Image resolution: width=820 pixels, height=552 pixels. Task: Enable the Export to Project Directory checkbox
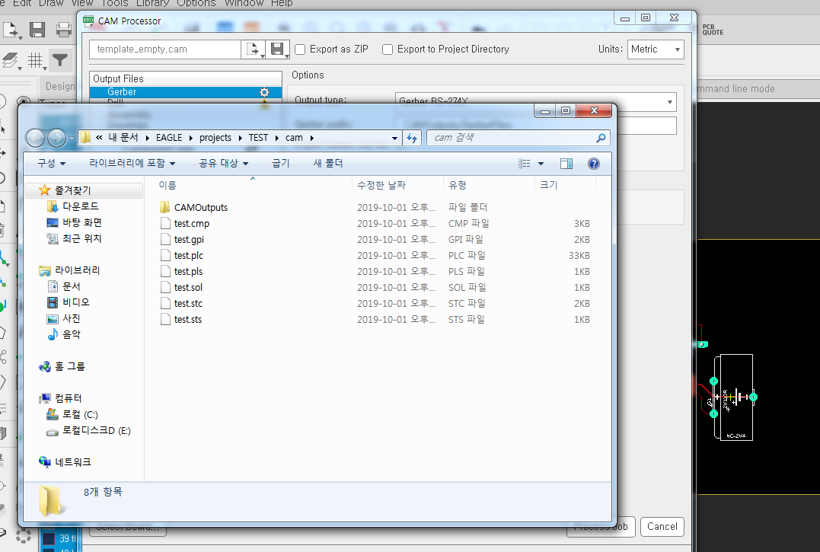tap(388, 49)
